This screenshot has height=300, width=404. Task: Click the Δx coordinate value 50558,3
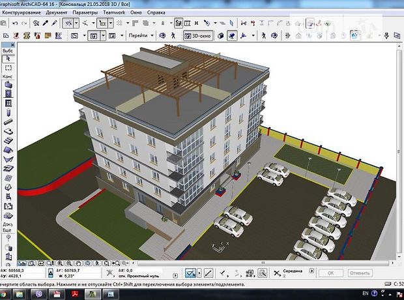(x=16, y=271)
